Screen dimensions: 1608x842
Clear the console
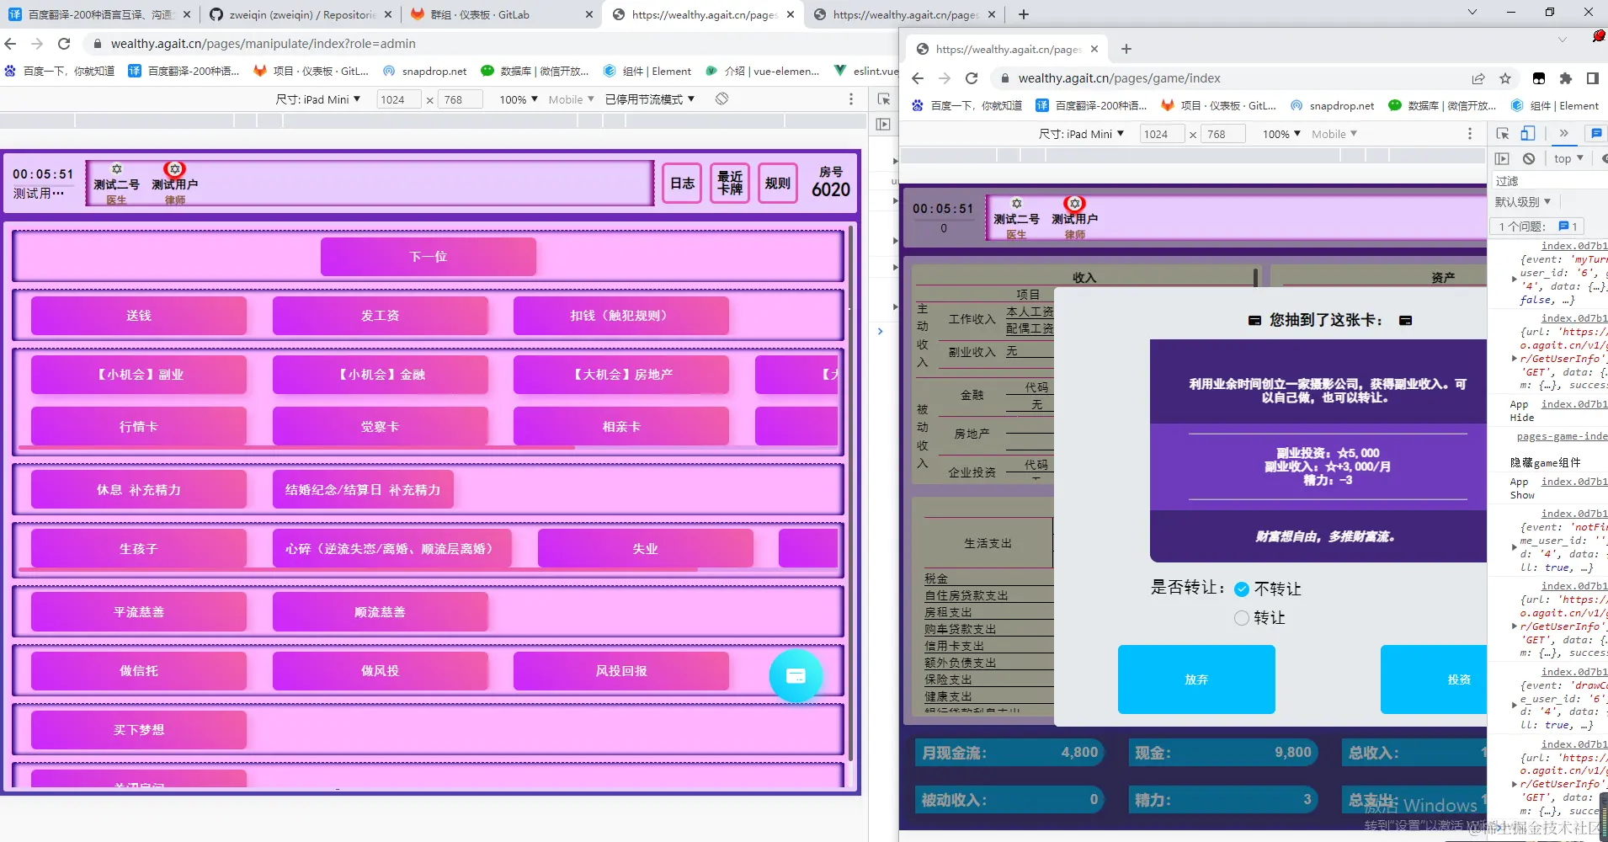click(x=1529, y=158)
